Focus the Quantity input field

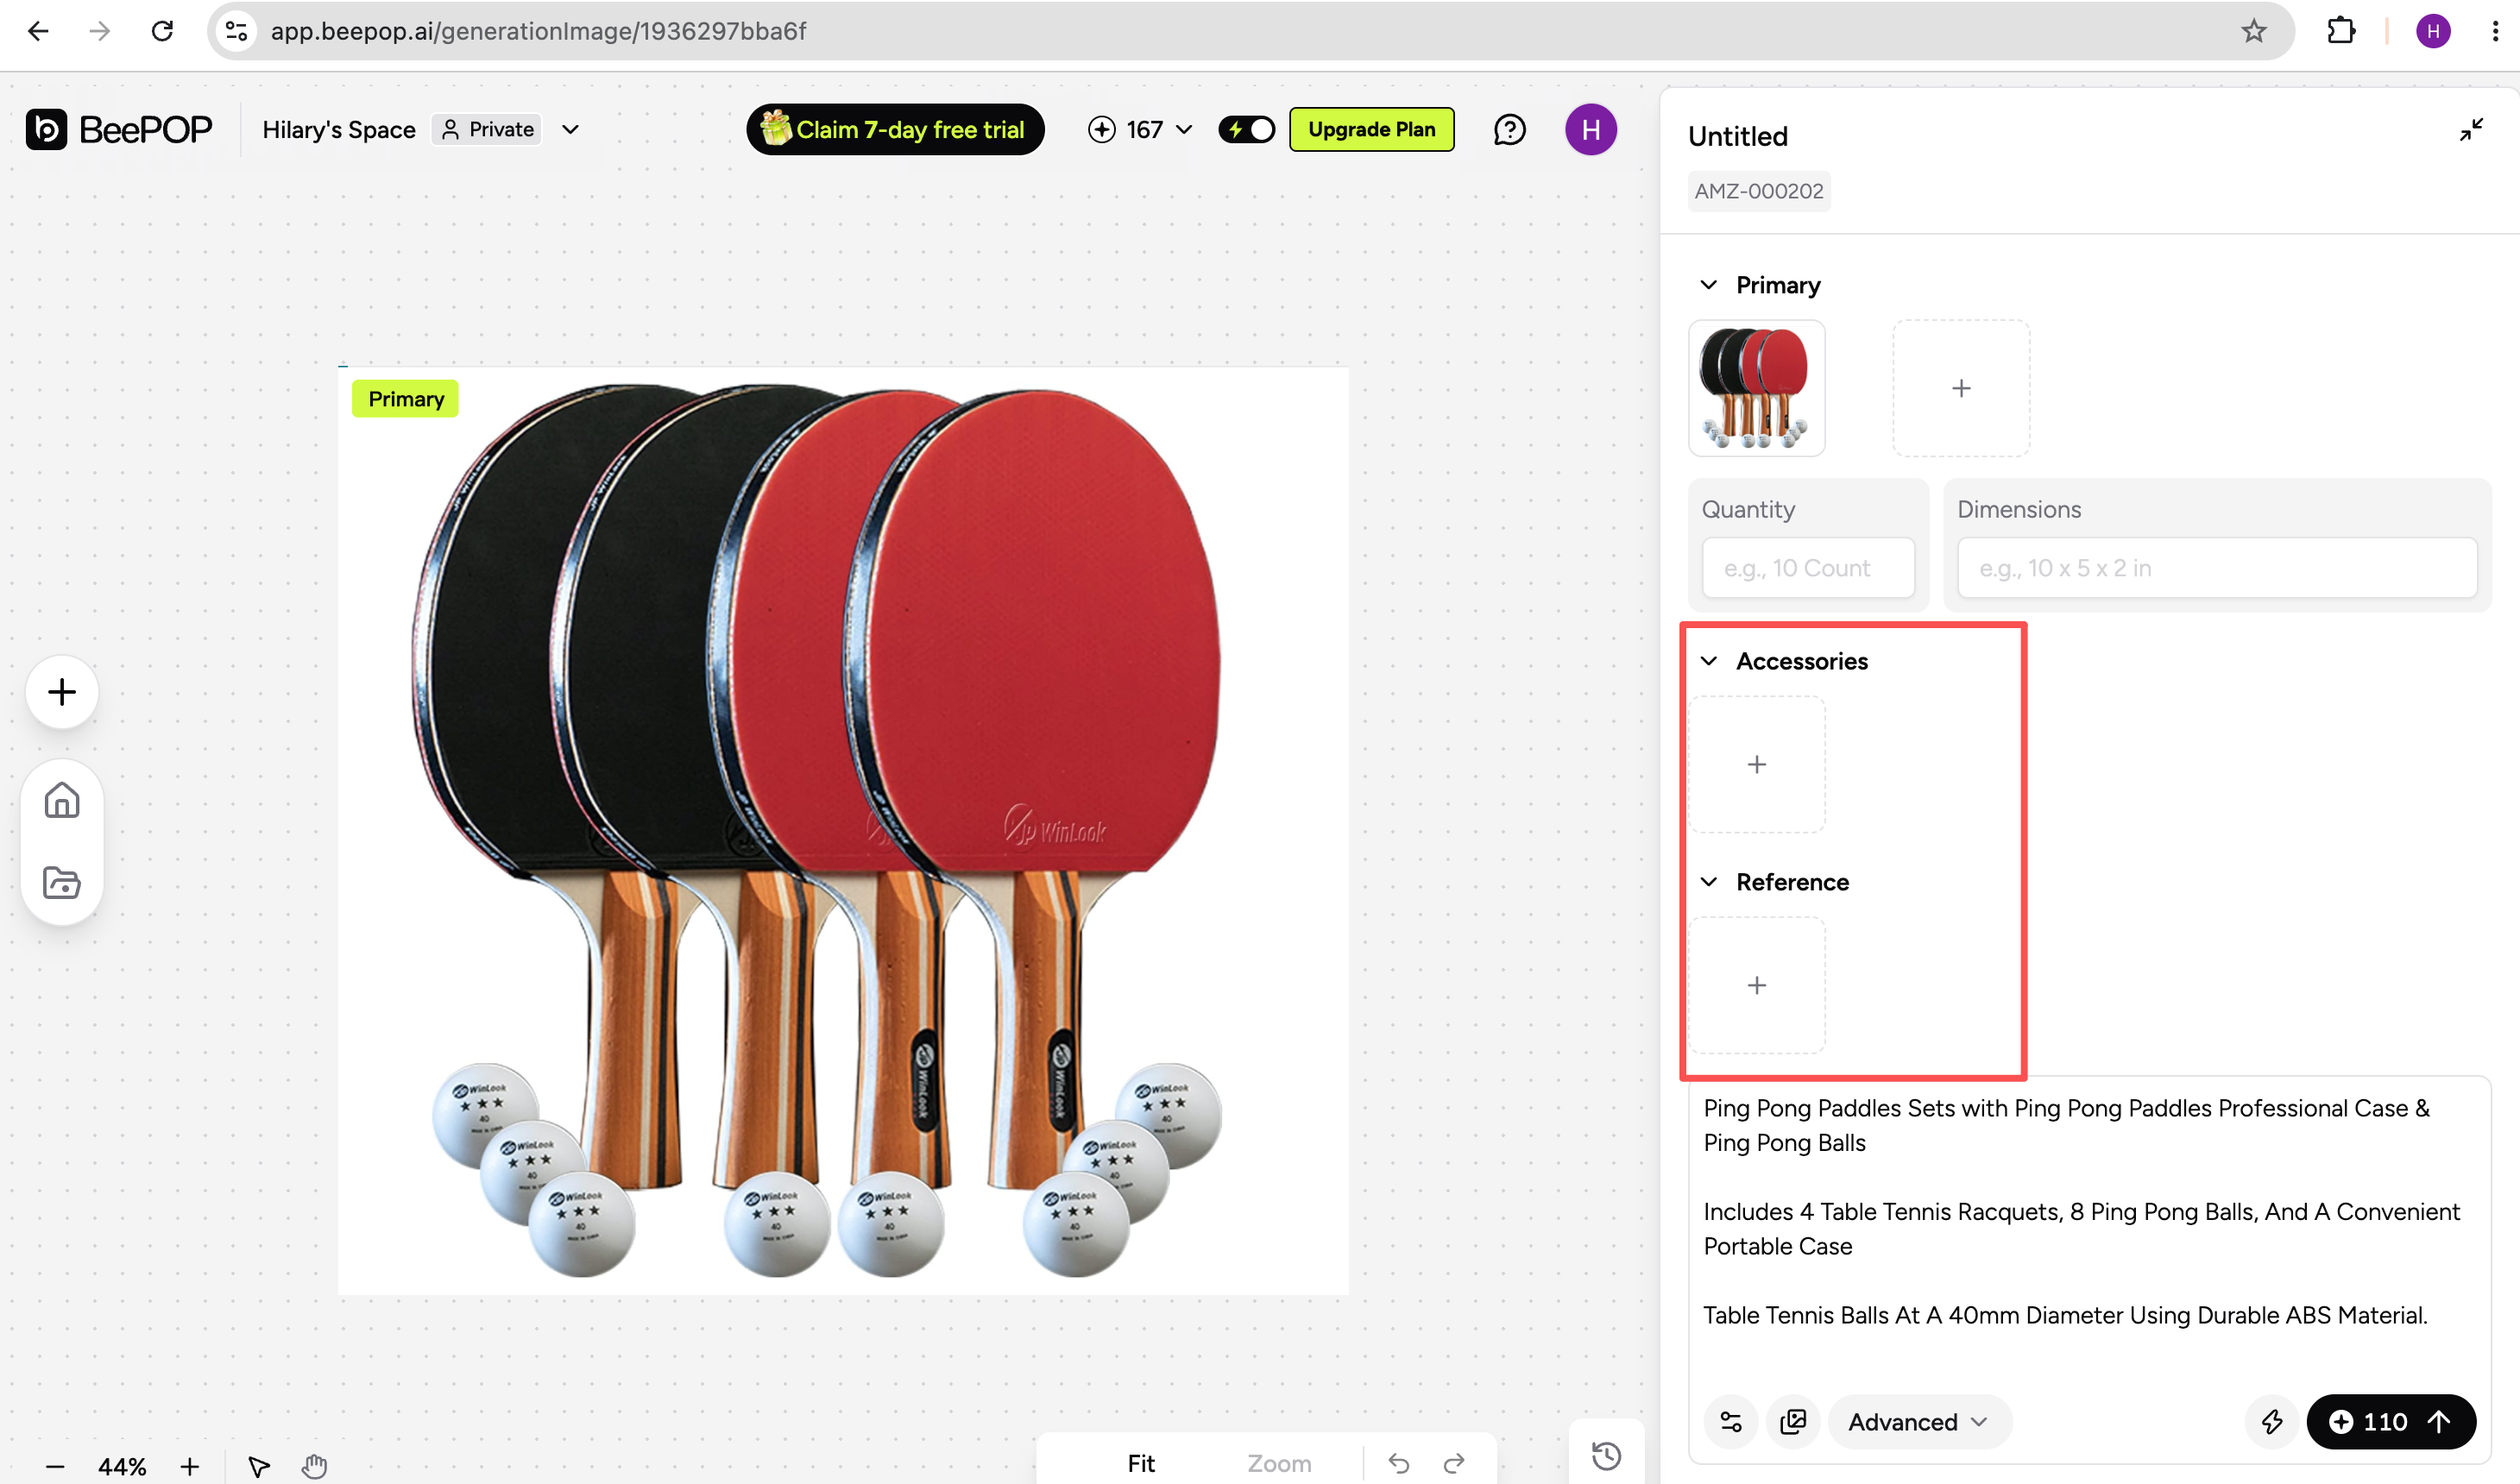point(1808,568)
